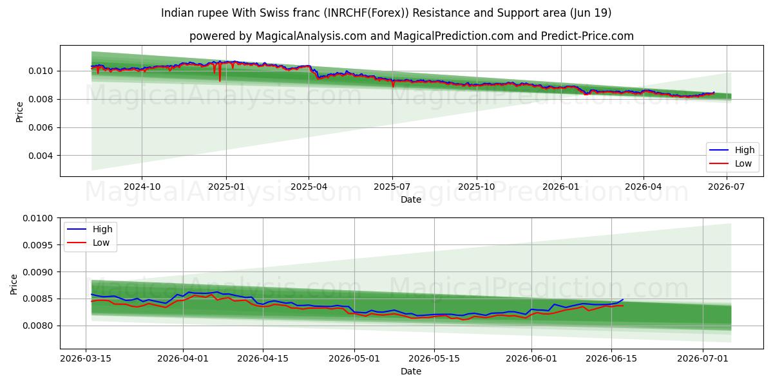The image size is (773, 386).
Task: Click the 'Date' label under top chart
Action: tap(411, 199)
